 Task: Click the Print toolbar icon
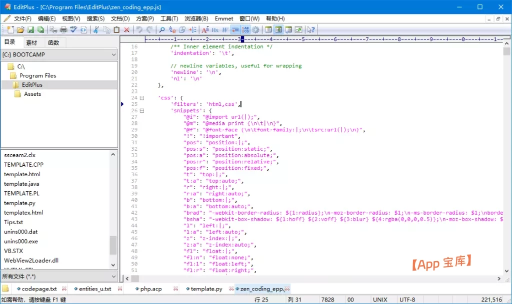coord(63,30)
